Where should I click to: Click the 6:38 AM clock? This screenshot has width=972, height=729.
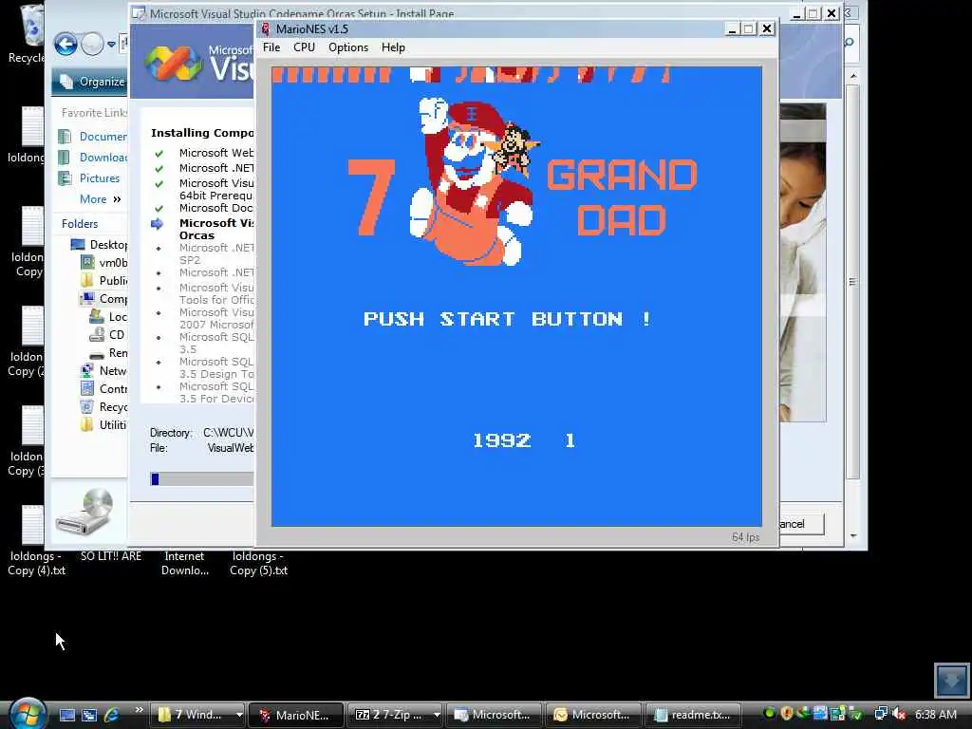pos(935,715)
